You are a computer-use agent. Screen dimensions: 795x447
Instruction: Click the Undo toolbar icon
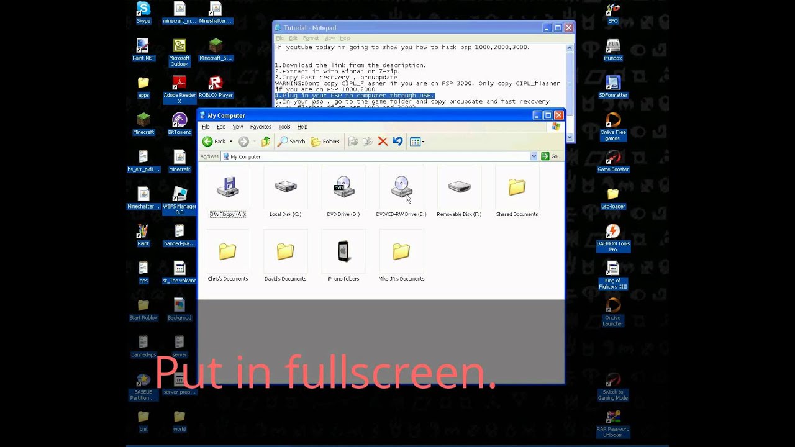[x=397, y=142]
